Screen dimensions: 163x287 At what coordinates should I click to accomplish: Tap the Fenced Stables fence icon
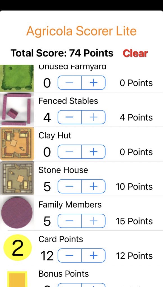17,109
